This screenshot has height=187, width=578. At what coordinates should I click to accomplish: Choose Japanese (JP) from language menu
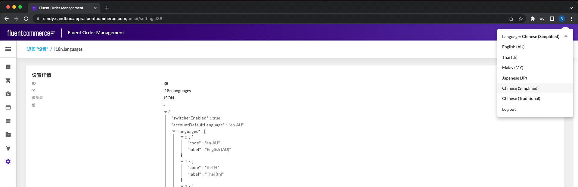pyautogui.click(x=514, y=78)
